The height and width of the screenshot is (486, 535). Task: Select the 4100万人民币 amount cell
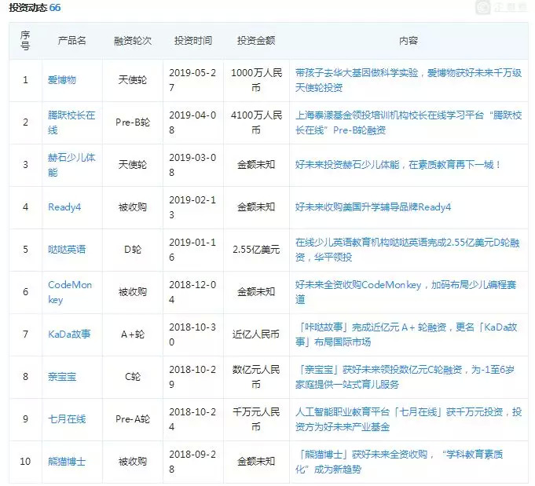(x=256, y=122)
